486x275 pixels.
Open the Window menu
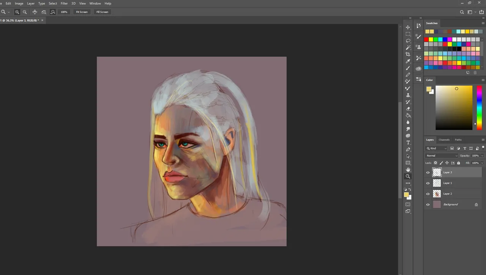tap(95, 3)
